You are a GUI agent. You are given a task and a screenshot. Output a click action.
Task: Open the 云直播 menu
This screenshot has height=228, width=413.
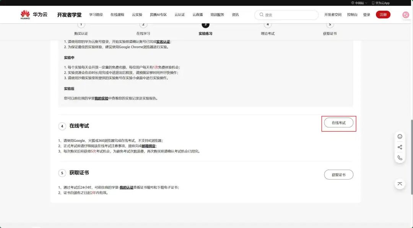point(198,15)
